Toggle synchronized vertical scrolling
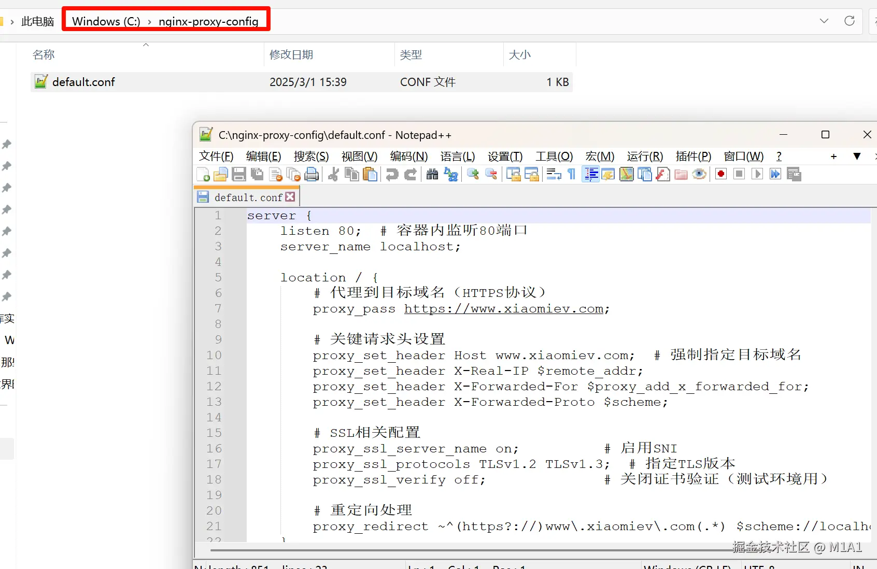 pos(513,175)
